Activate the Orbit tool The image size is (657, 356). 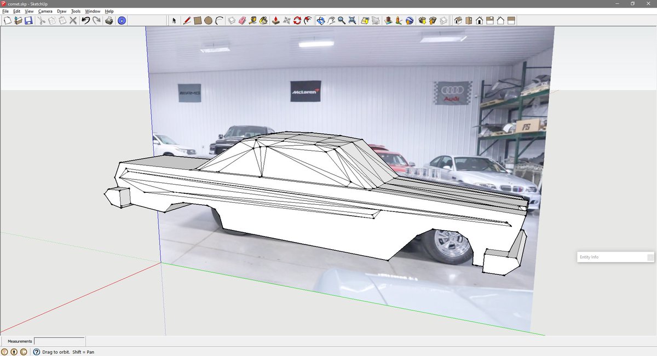point(321,21)
